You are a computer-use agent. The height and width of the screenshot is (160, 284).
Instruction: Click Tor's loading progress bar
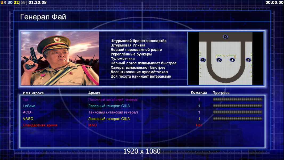(238, 99)
